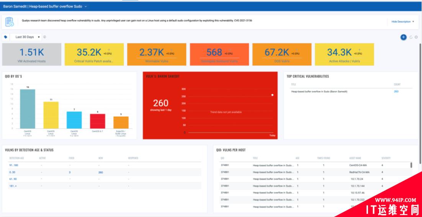Viewport: 422px width, 217px height.
Task: Open the 67.2K DOS Vuln's tile
Action: coord(282,55)
